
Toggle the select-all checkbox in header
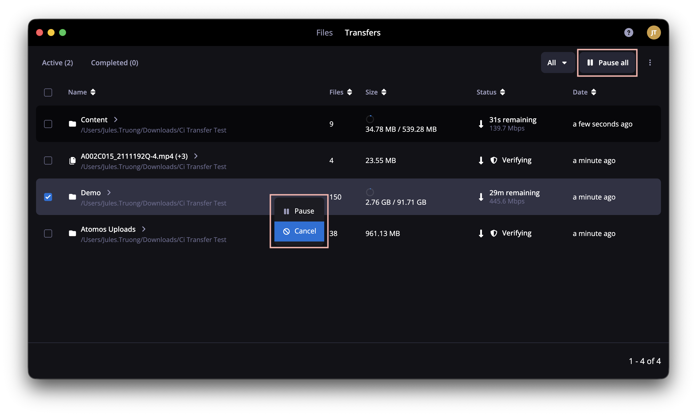click(x=48, y=92)
